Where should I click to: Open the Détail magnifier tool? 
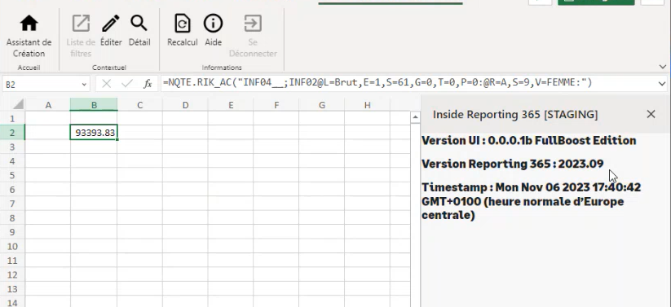pyautogui.click(x=139, y=24)
